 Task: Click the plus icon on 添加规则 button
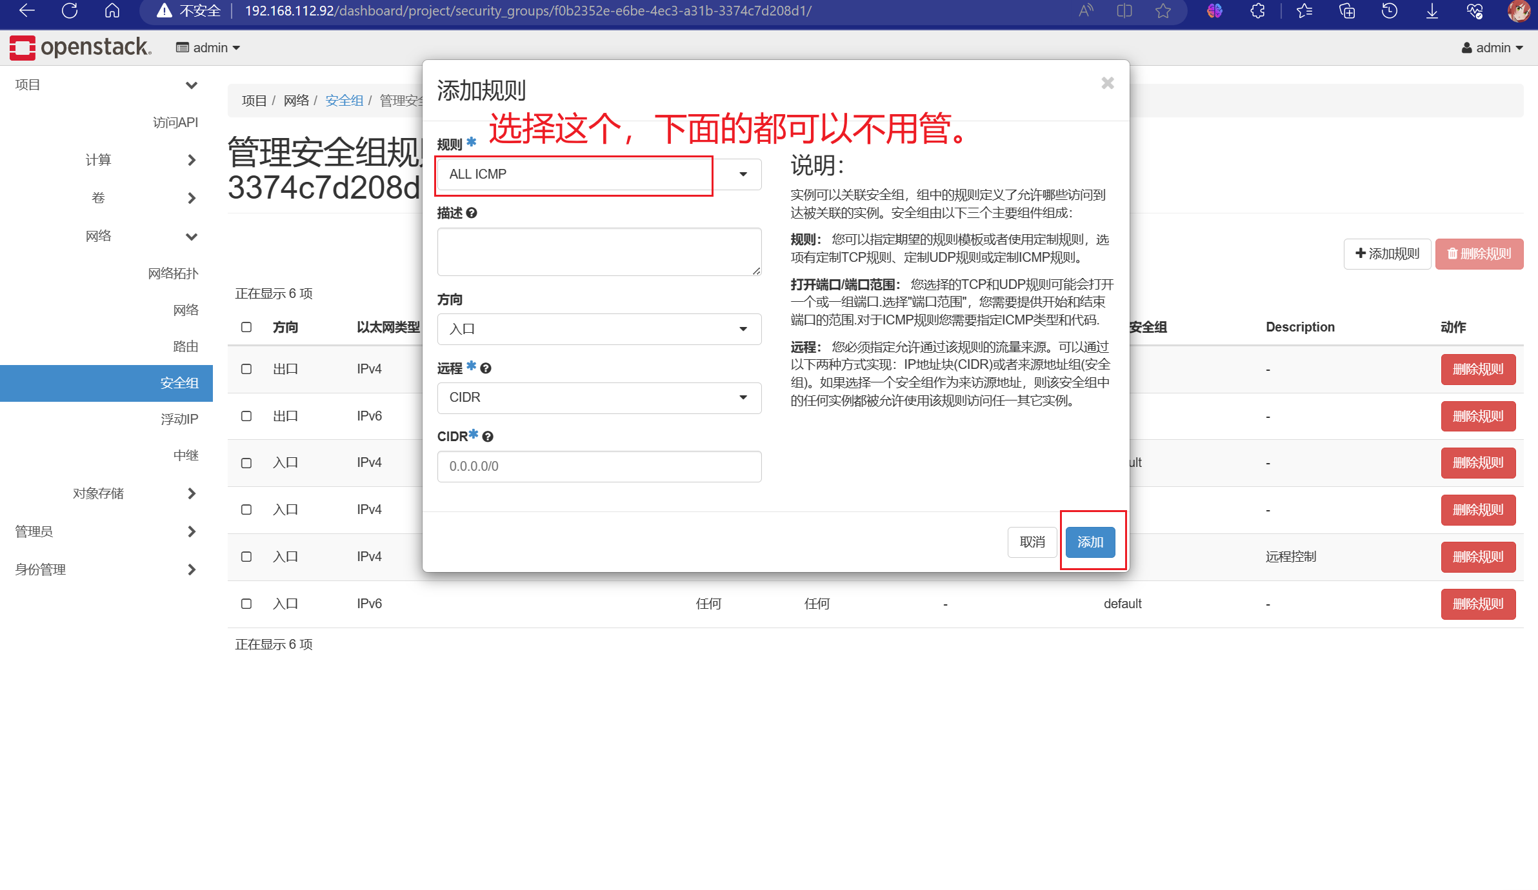(x=1360, y=254)
